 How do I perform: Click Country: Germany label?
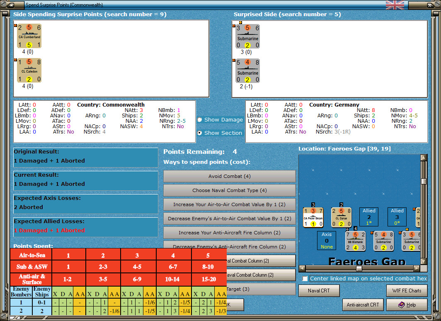[x=334, y=105]
